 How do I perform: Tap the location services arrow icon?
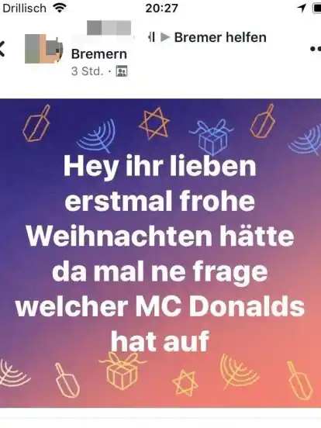click(x=302, y=8)
